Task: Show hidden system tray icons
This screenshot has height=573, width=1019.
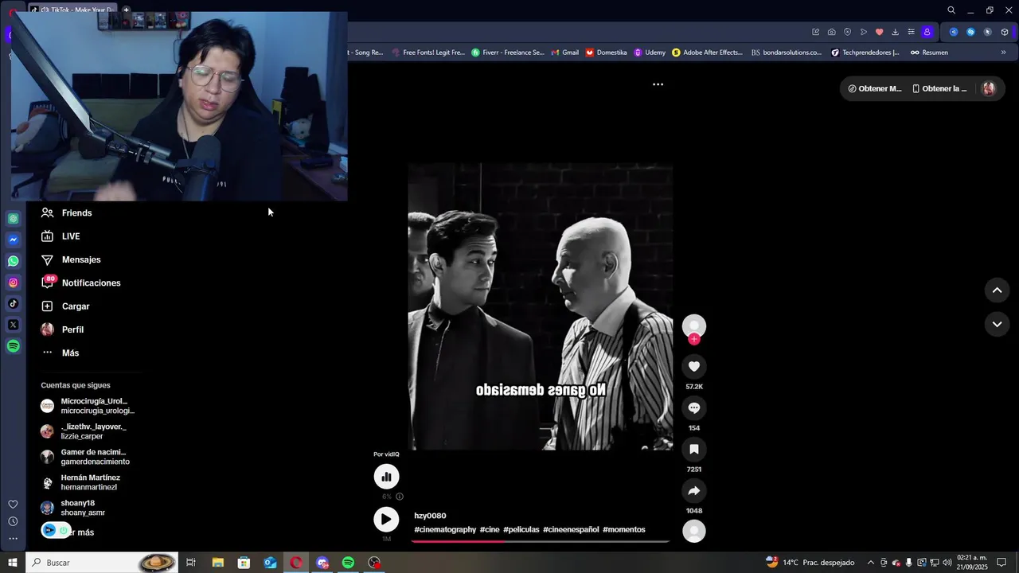Action: [870, 563]
